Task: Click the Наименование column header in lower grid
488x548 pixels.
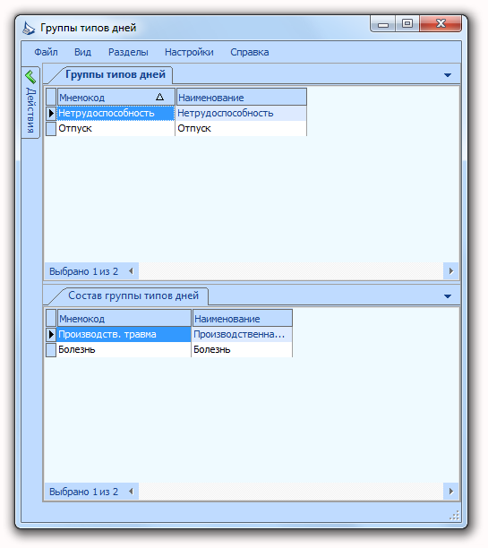Action: pyautogui.click(x=243, y=319)
